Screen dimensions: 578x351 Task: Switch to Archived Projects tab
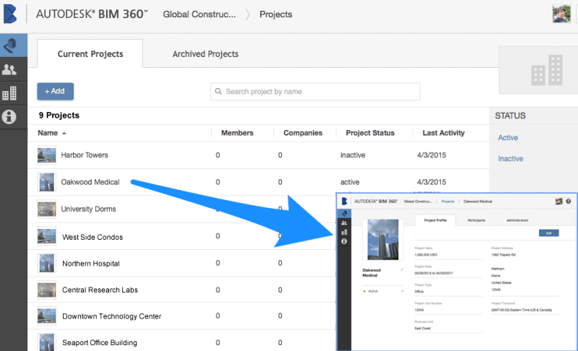(x=205, y=53)
